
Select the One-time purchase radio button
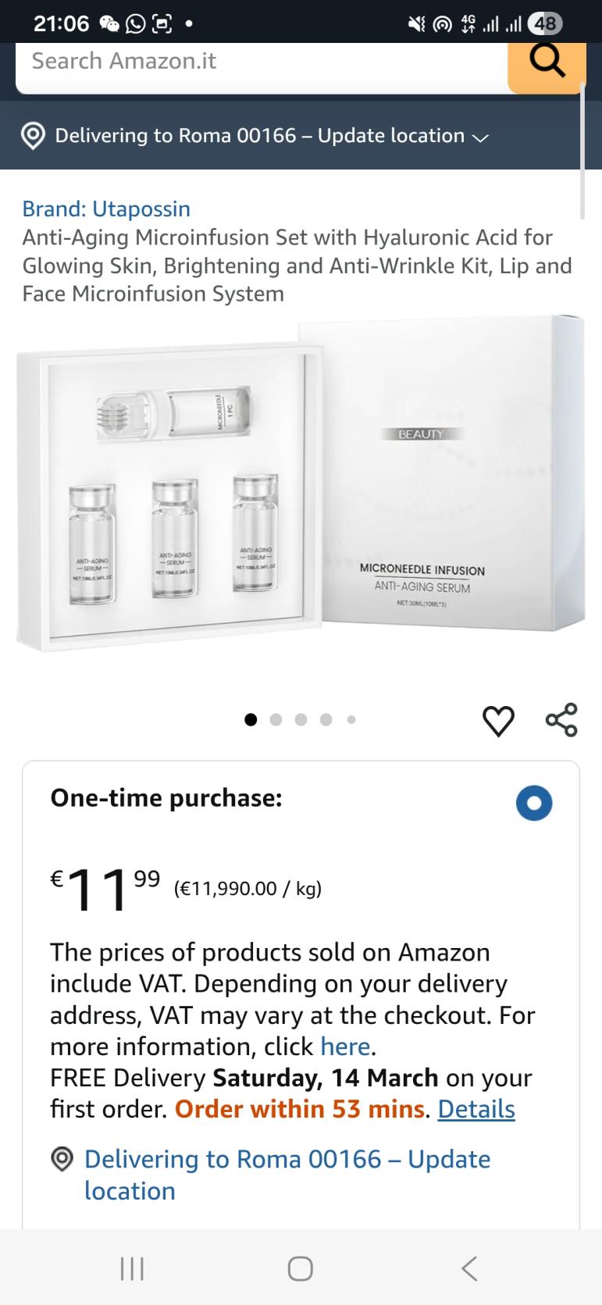pyautogui.click(x=534, y=803)
